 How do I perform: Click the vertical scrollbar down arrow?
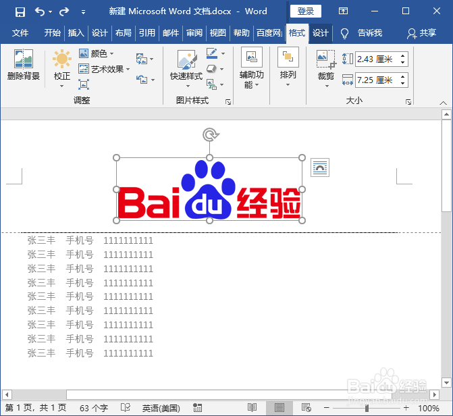(446, 383)
